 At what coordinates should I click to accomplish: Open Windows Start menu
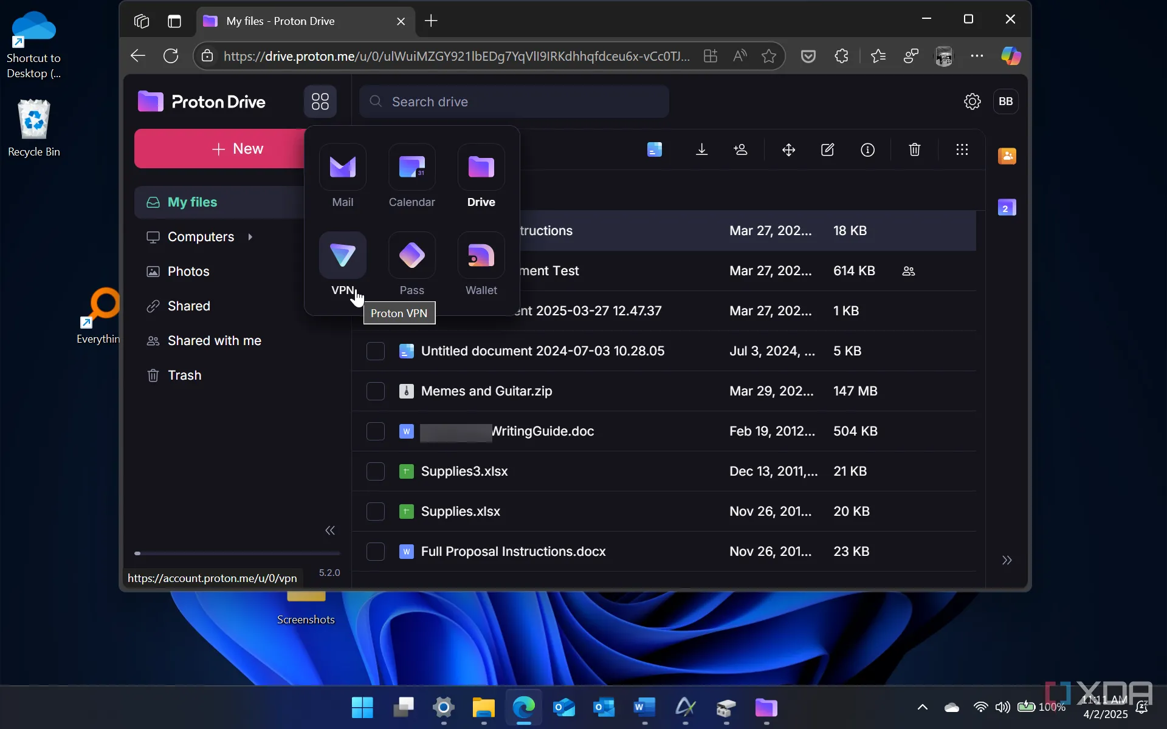pos(362,707)
